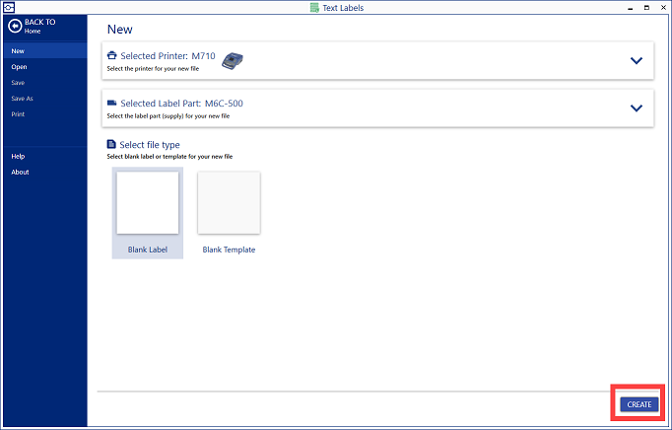Expand the Selected Label Part chevron
The height and width of the screenshot is (430, 672).
tap(636, 107)
